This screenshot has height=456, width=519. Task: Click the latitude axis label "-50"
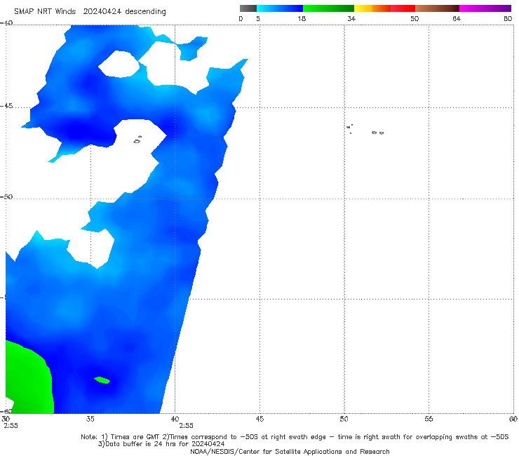point(6,196)
